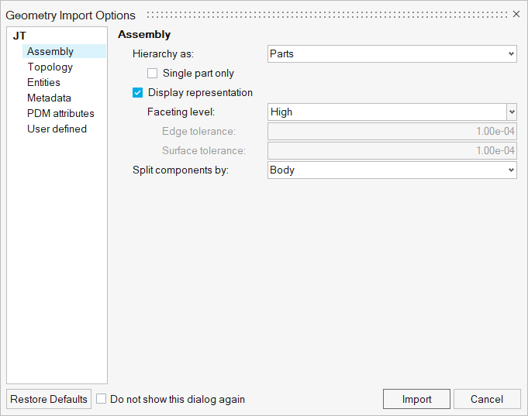Viewport: 528px width, 416px height.
Task: Click the Import button
Action: (416, 399)
